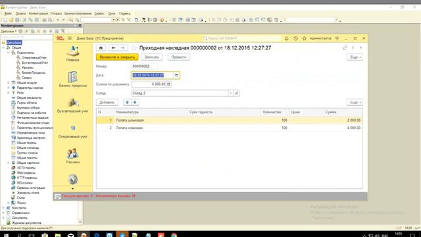Open the Бухгалтерский учет section
The height and width of the screenshot is (237, 421).
coord(73,105)
